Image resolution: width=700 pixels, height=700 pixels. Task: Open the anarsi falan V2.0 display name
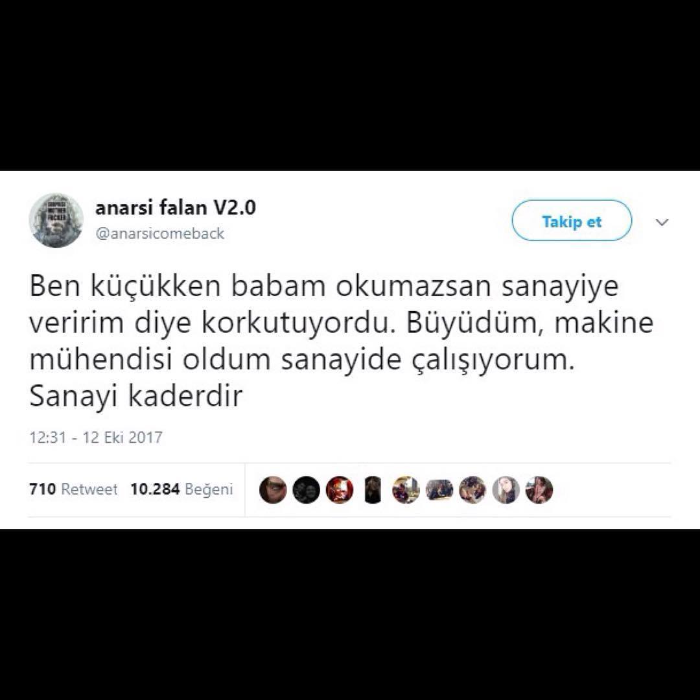coord(176,208)
